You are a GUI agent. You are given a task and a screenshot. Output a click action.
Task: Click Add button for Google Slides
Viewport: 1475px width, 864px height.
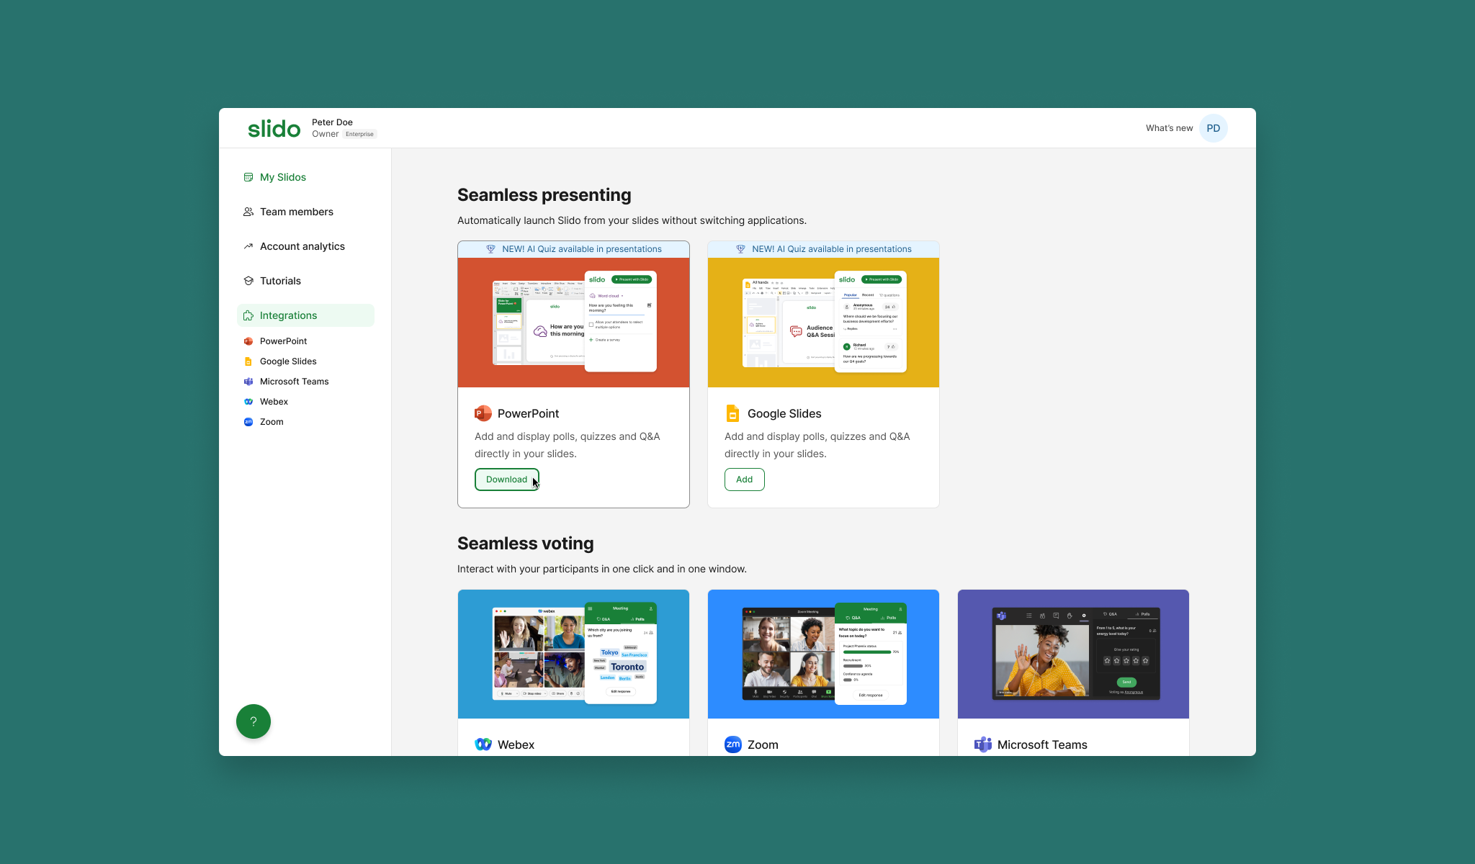pos(744,480)
